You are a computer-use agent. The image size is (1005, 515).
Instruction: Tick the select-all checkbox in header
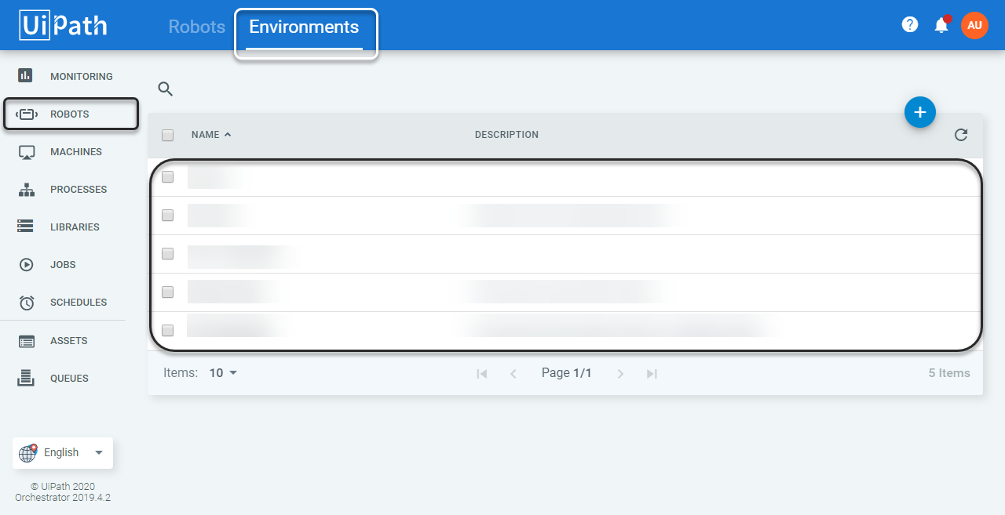tap(167, 135)
